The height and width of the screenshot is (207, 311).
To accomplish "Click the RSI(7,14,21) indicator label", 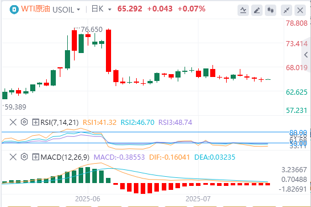I will [x=59, y=123].
